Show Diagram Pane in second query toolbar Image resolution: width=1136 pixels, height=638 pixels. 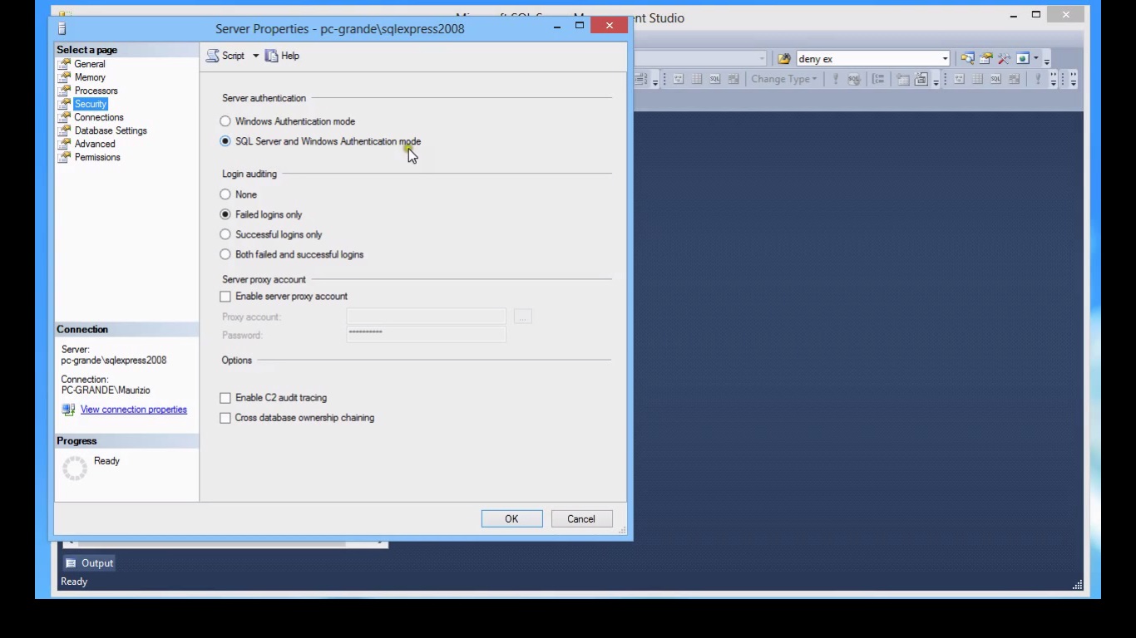(x=959, y=79)
